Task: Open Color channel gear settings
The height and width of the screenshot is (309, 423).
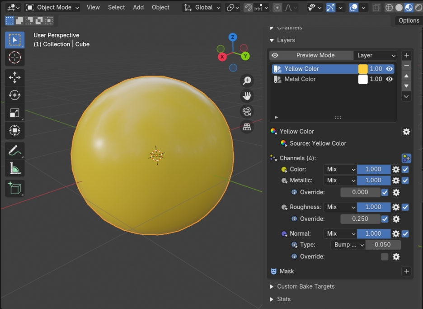Action: pos(396,169)
